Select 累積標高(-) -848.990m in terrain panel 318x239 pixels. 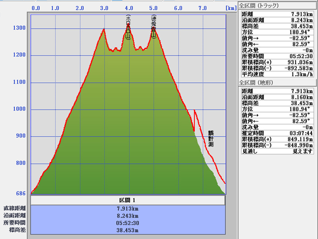pos(277,145)
